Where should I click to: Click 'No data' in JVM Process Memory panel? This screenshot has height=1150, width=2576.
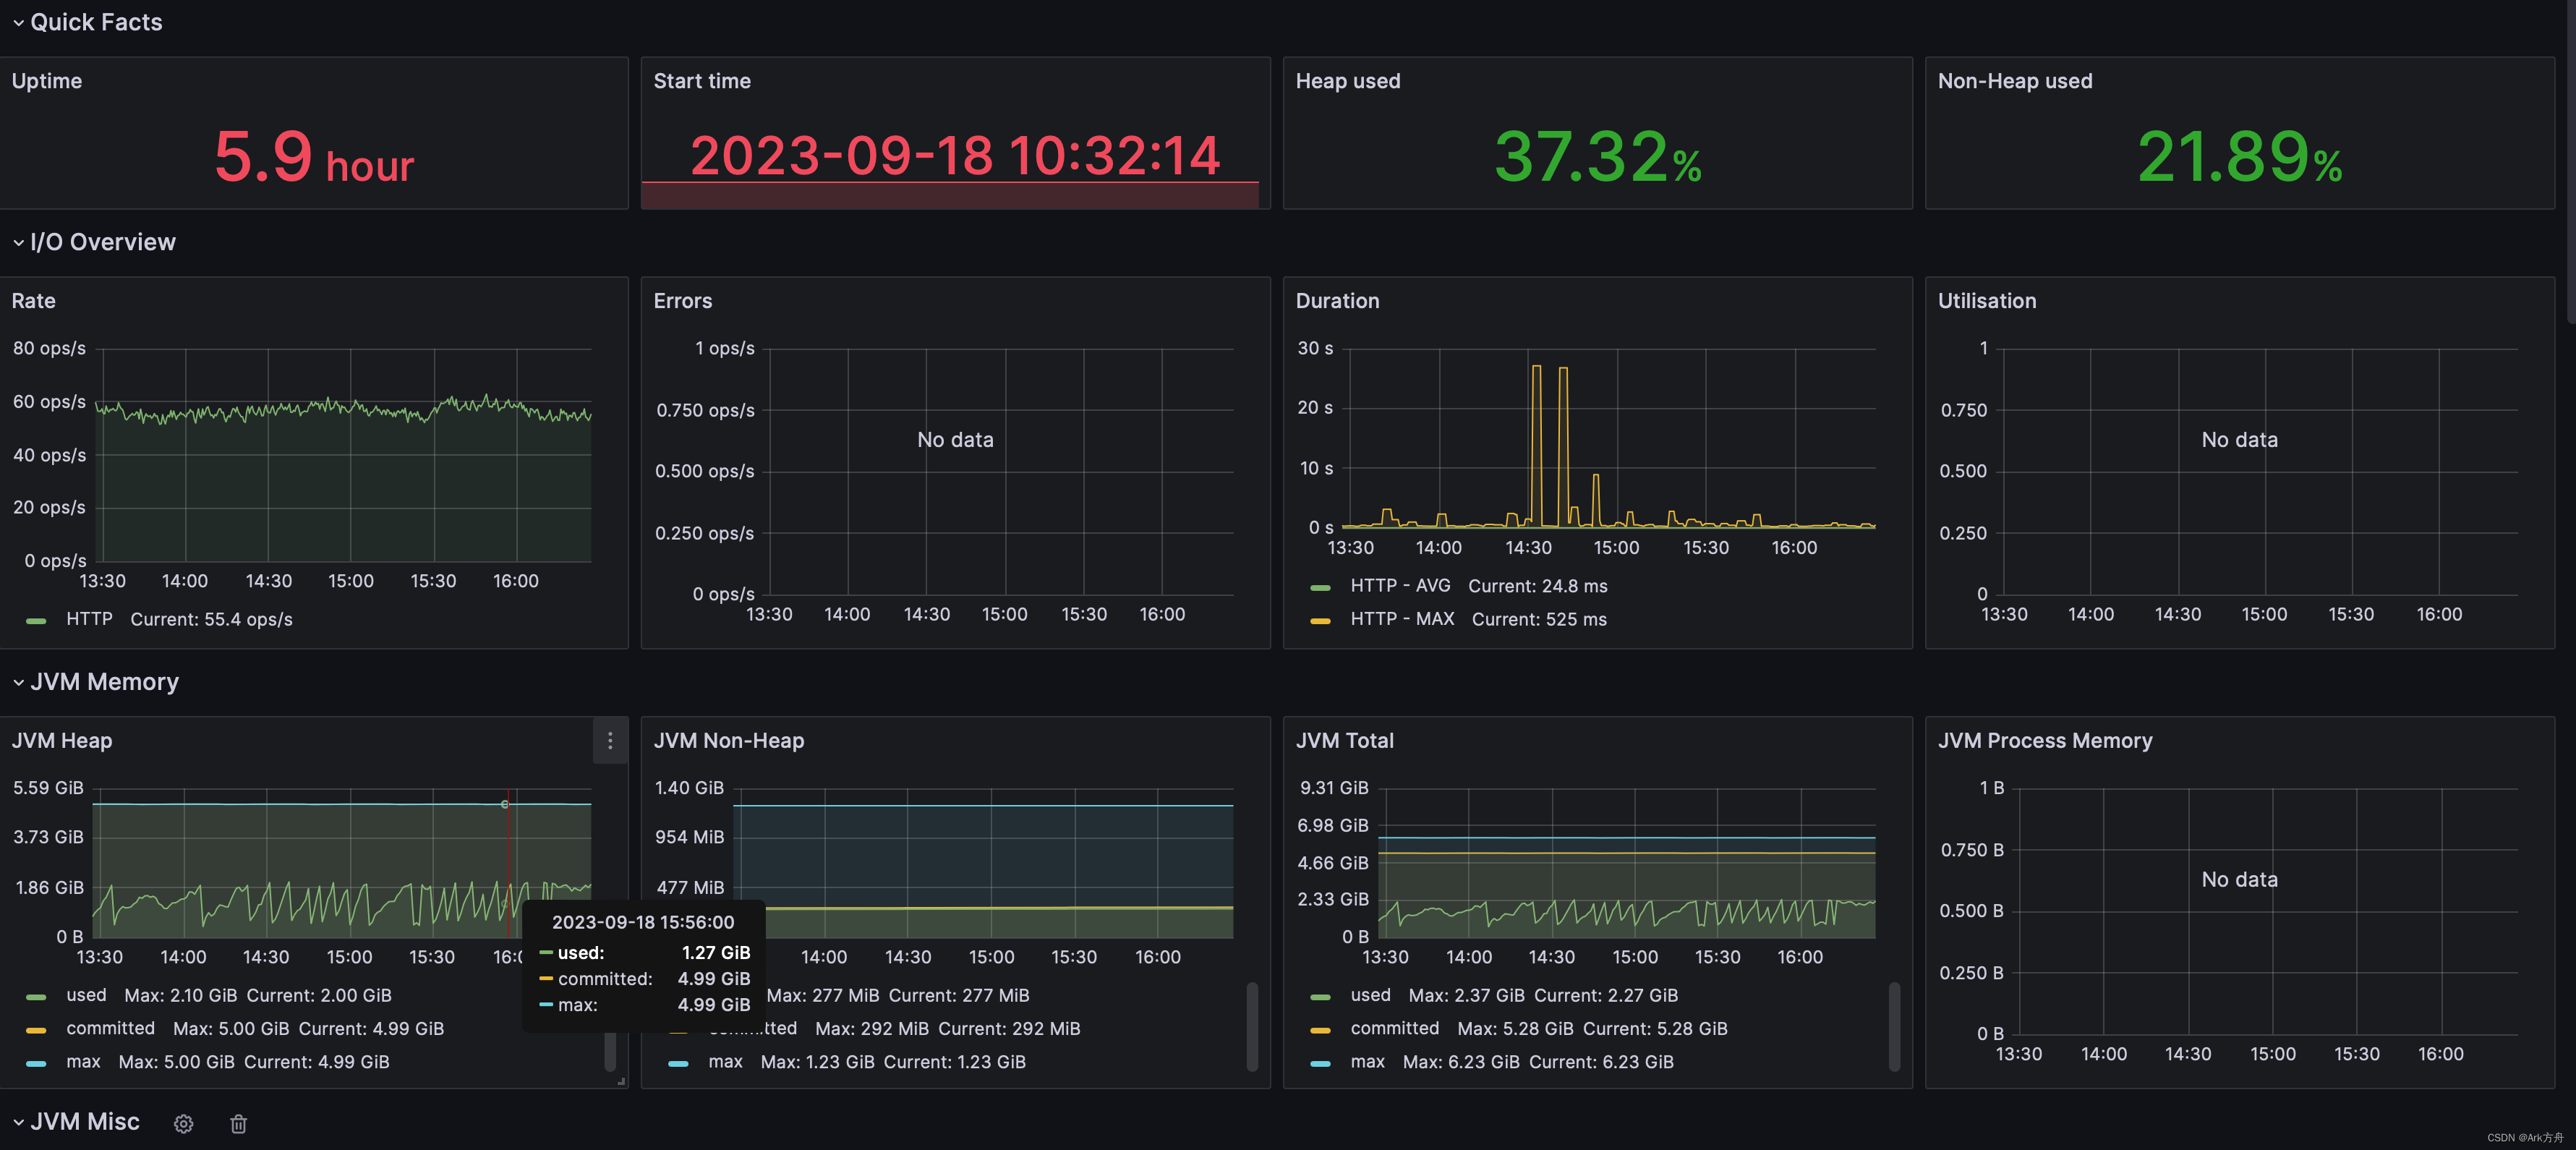[2240, 880]
